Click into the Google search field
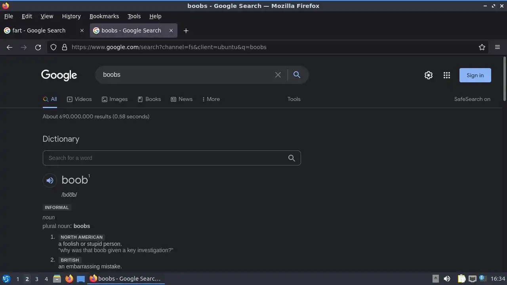This screenshot has height=285, width=507. pos(186,75)
